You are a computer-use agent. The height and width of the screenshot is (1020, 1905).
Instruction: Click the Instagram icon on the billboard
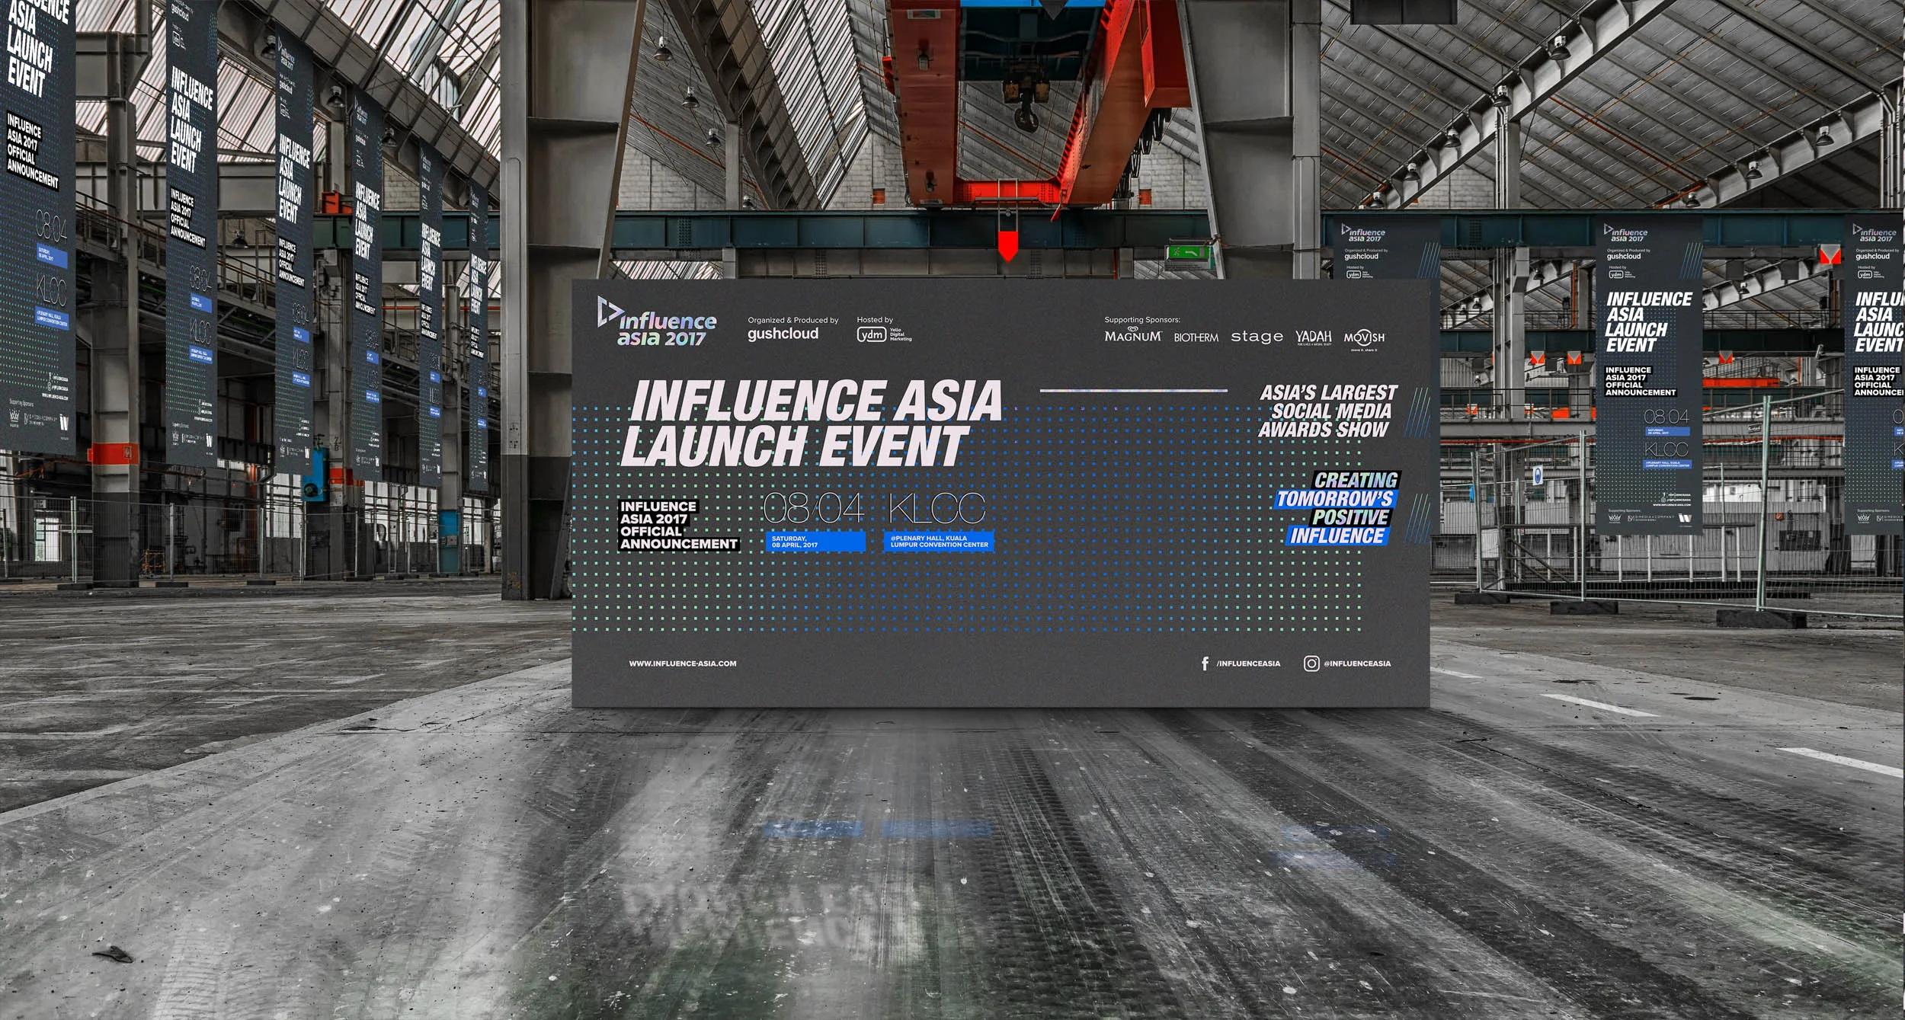tap(1311, 663)
